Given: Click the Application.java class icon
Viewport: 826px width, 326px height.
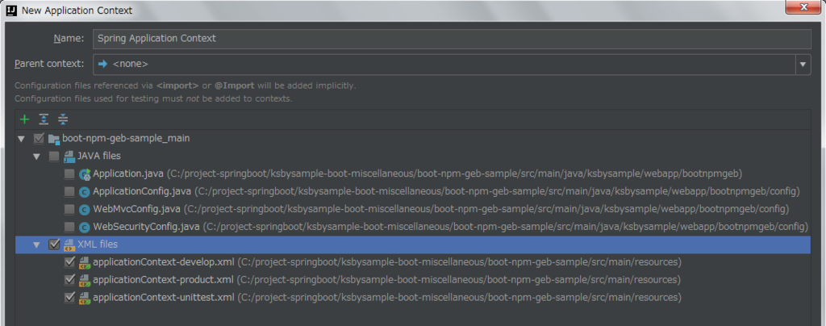Looking at the screenshot, I should point(85,173).
